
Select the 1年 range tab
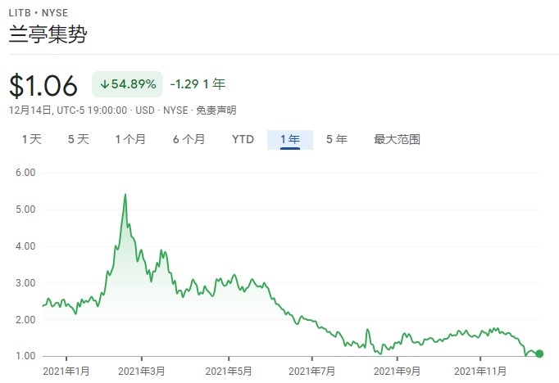(x=290, y=140)
